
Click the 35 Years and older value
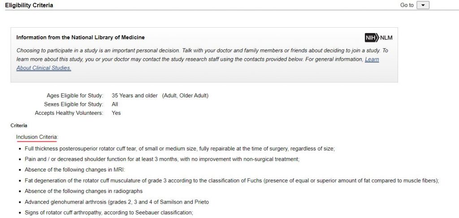134,96
